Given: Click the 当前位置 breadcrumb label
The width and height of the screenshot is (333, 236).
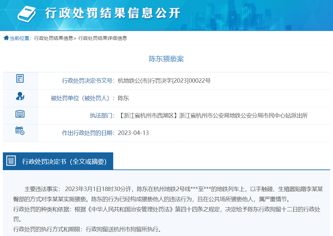Looking at the screenshot, I should point(20,38).
